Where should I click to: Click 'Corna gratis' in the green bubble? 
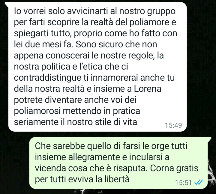click(174, 168)
